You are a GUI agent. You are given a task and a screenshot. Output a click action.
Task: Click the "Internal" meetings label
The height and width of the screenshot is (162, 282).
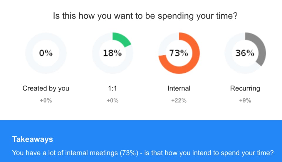pos(179,88)
